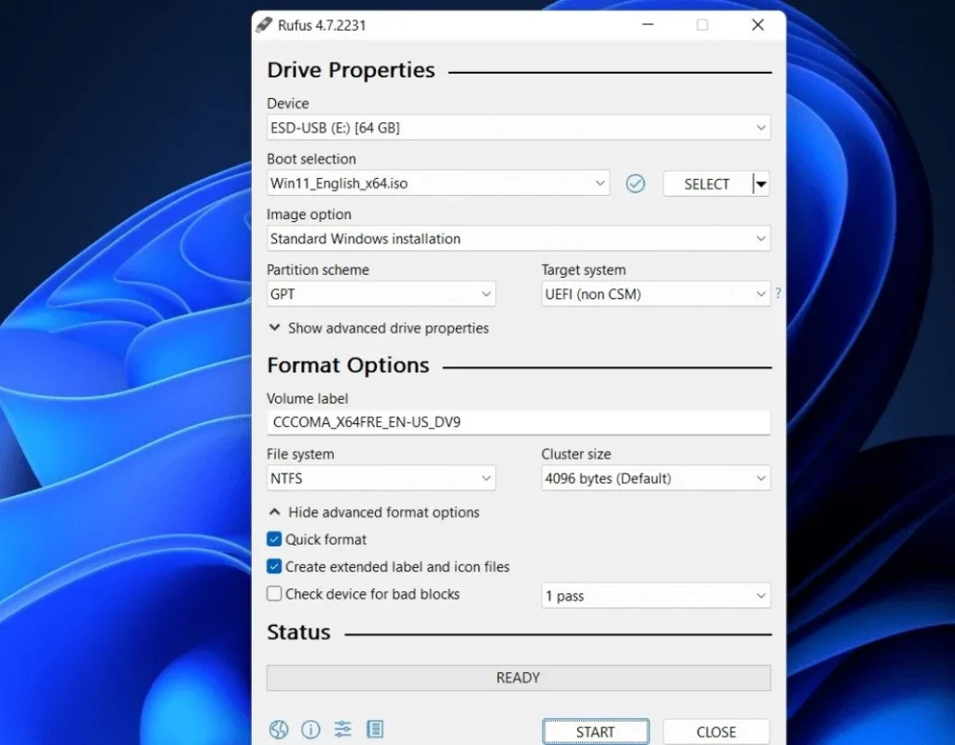Open application settings sliders icon

tap(343, 729)
